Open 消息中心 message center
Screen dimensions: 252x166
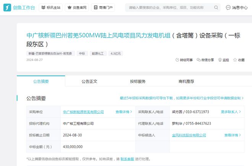coord(237,8)
